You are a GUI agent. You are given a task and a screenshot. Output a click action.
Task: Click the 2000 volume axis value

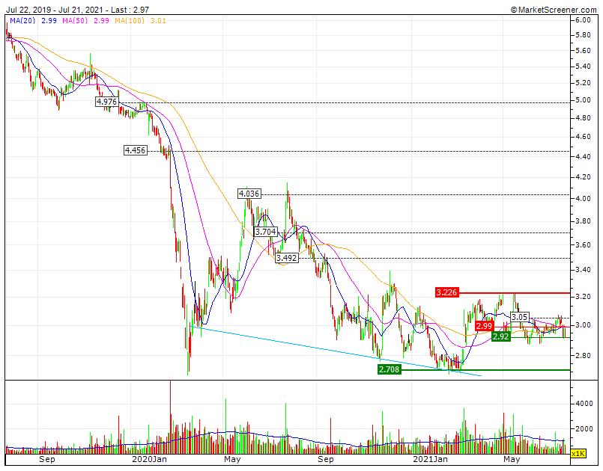point(584,429)
